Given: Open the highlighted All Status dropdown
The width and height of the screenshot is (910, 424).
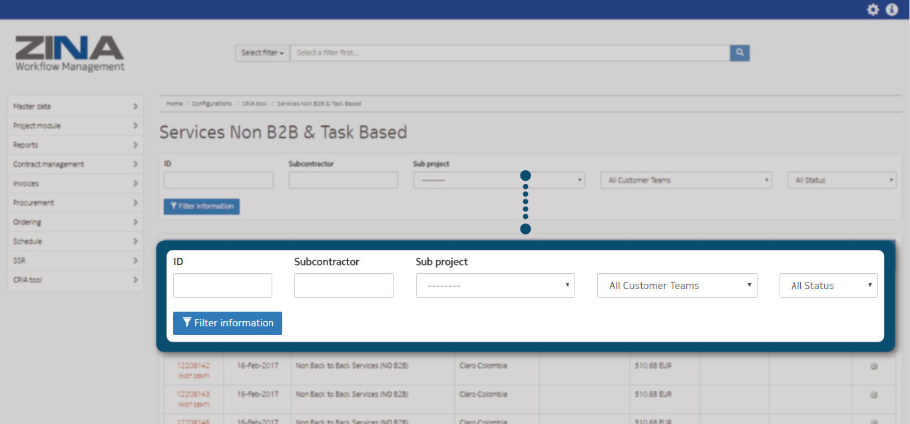Looking at the screenshot, I should pos(828,286).
